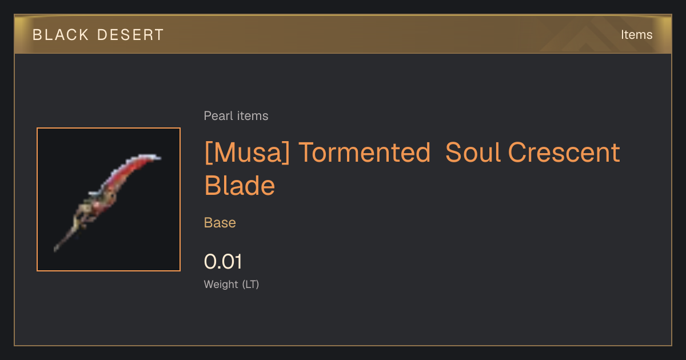The height and width of the screenshot is (360, 686).
Task: Select the Base grade label
Action: [x=220, y=223]
